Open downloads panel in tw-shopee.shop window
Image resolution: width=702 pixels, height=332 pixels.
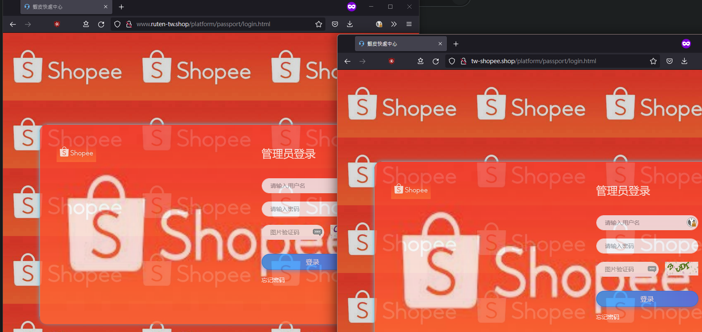click(x=685, y=61)
